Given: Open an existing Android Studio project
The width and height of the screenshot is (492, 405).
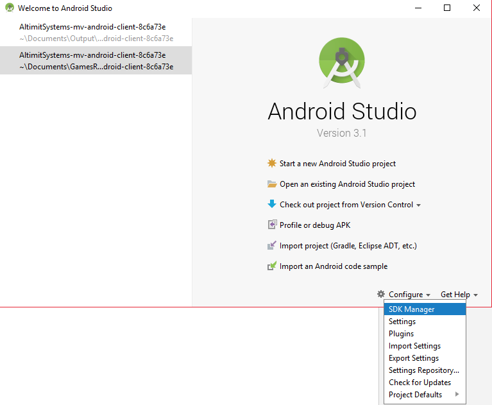Looking at the screenshot, I should pyautogui.click(x=347, y=184).
